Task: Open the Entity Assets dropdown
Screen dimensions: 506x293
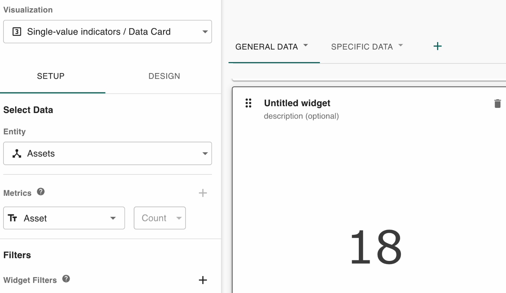Action: (205, 153)
